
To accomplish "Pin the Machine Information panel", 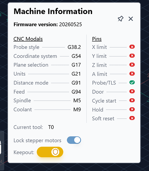I will [121, 19].
